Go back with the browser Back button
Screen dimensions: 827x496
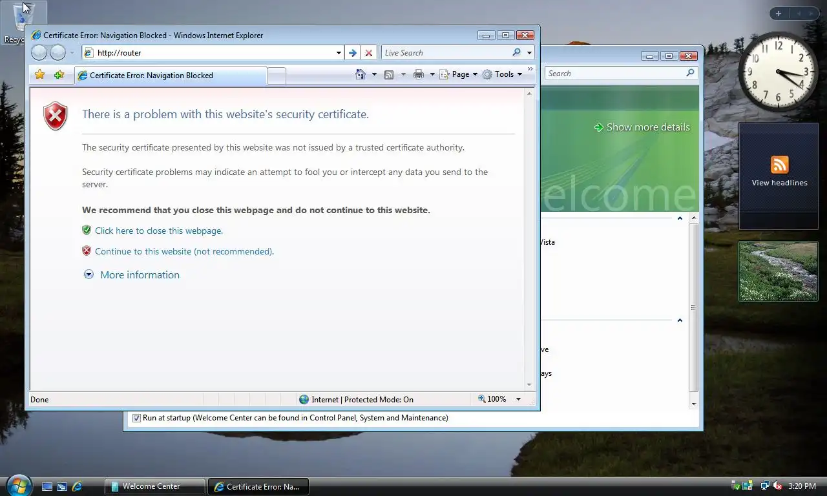click(x=39, y=53)
